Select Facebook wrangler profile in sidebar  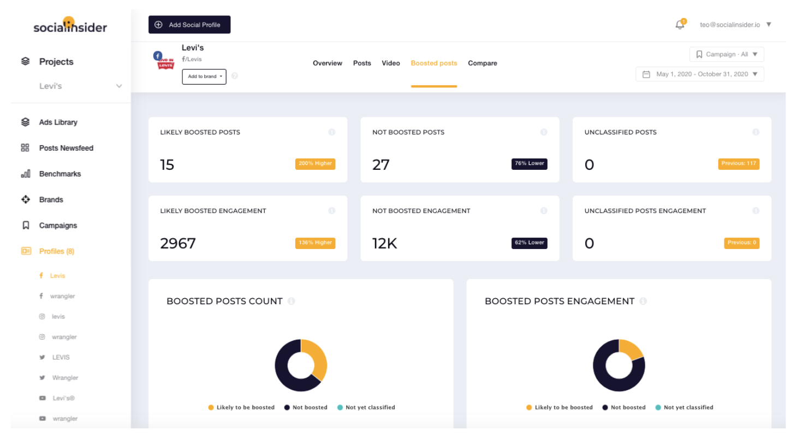tap(57, 296)
